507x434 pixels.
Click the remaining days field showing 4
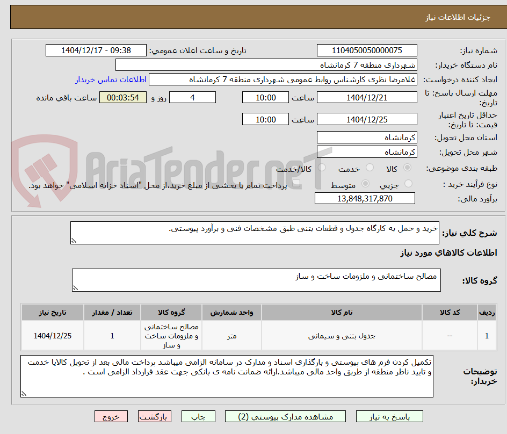coord(192,97)
